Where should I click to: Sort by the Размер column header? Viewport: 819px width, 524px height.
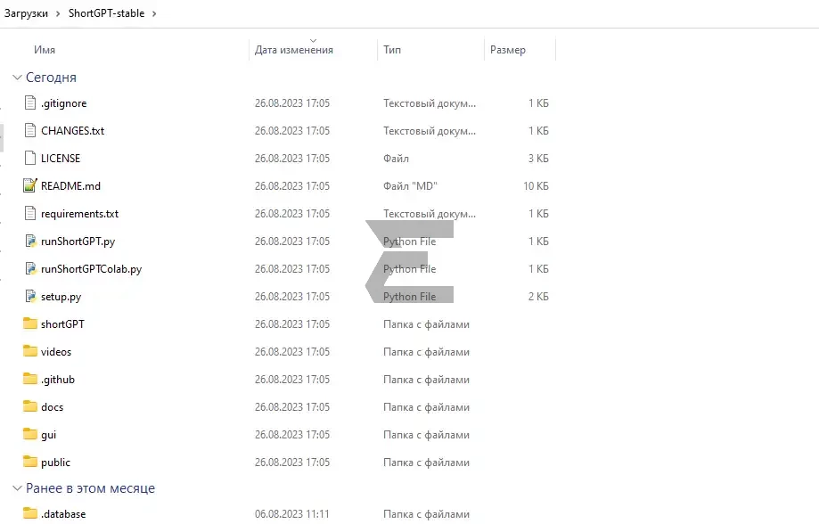(x=508, y=50)
